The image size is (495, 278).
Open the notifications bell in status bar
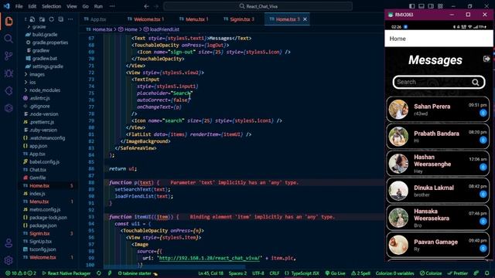click(487, 273)
